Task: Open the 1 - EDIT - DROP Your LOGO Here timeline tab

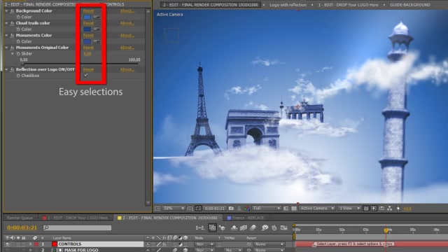Action: pyautogui.click(x=75, y=218)
